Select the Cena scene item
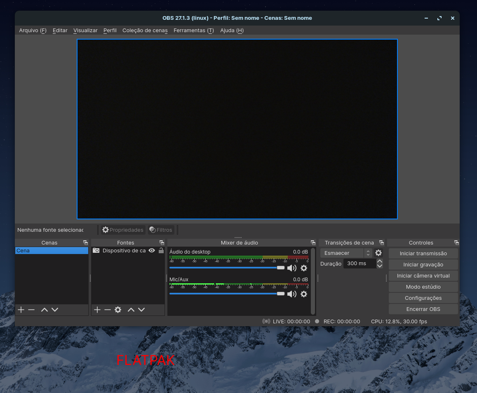This screenshot has width=477, height=393. point(52,251)
